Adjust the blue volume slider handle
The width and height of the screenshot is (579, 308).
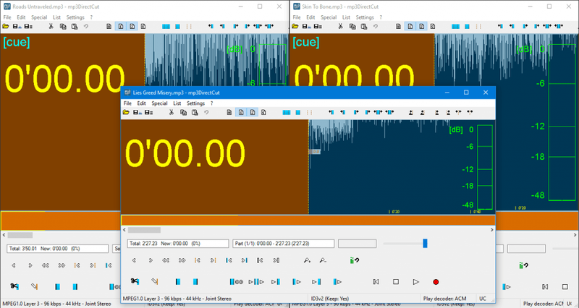coord(425,244)
